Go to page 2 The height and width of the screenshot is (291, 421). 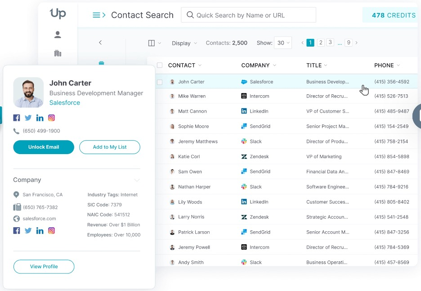pos(321,42)
